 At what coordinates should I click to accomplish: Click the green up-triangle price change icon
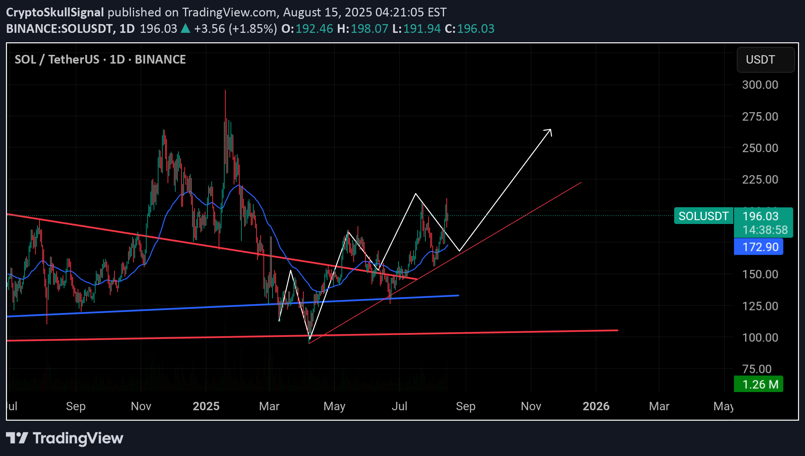pos(185,28)
